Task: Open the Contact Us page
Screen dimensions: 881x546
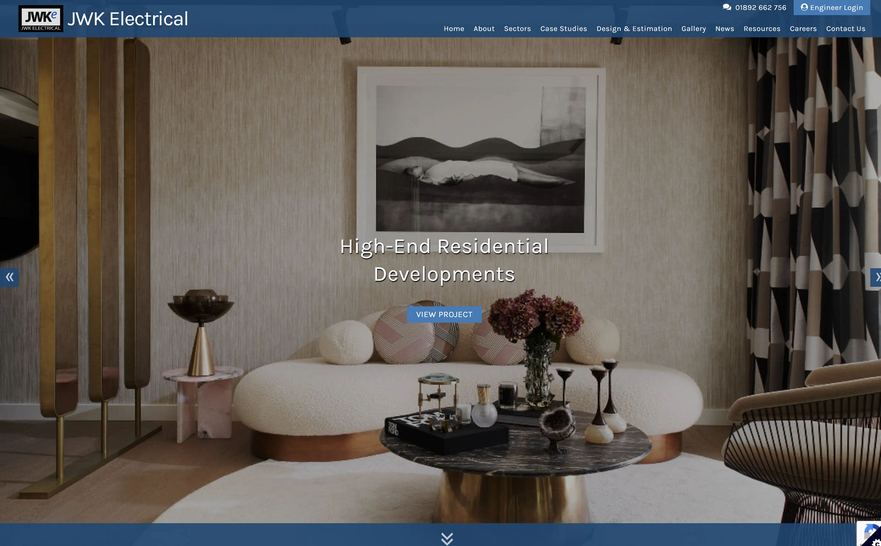Action: [x=846, y=29]
